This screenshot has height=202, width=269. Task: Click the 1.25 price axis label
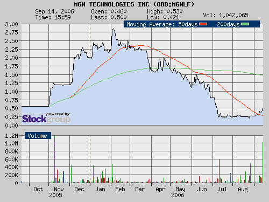point(11,83)
